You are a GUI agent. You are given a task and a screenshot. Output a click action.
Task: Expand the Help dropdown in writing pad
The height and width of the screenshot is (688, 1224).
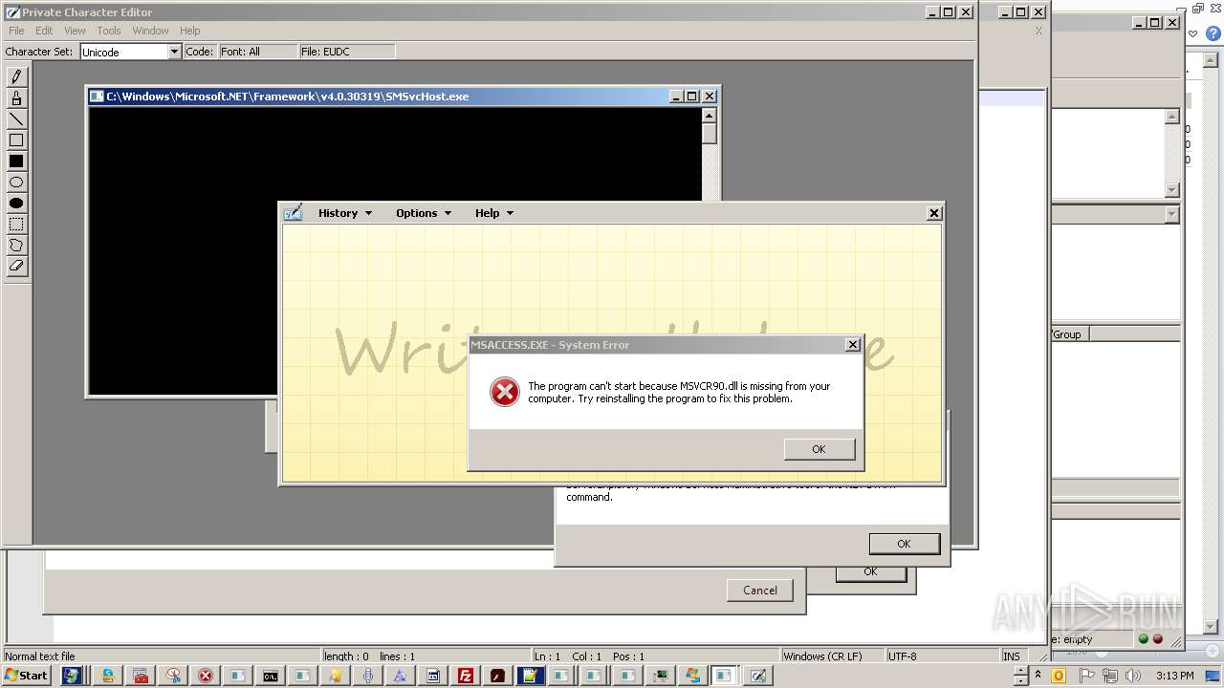point(494,213)
